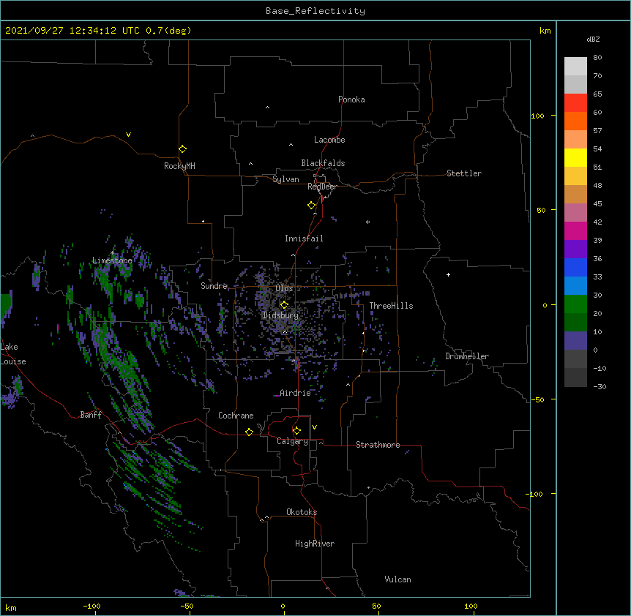
Task: Click the Didsbury town label
Action: (x=280, y=315)
